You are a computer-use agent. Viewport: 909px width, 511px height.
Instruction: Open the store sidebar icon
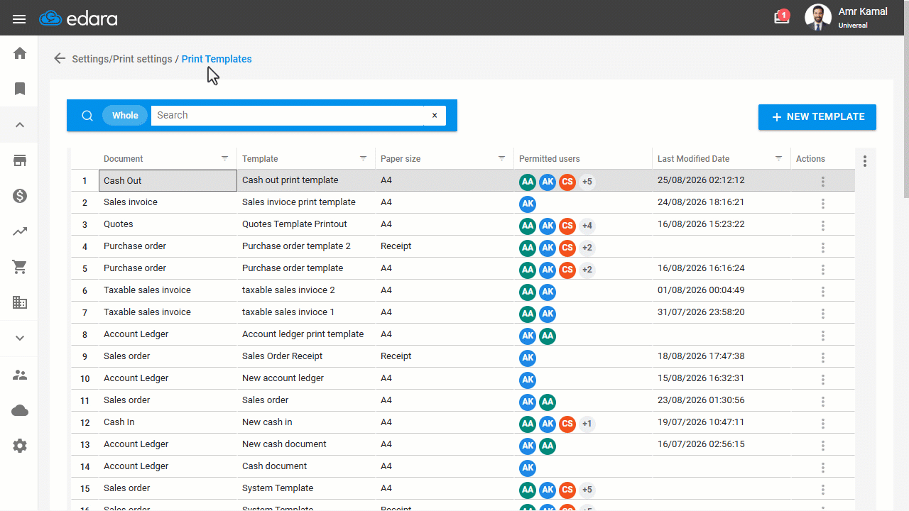tap(20, 160)
